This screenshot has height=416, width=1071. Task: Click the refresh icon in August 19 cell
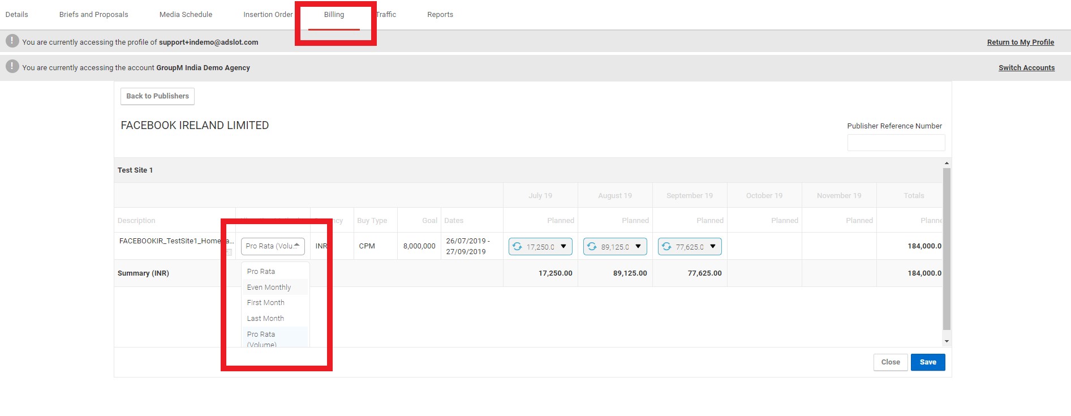[x=592, y=246]
